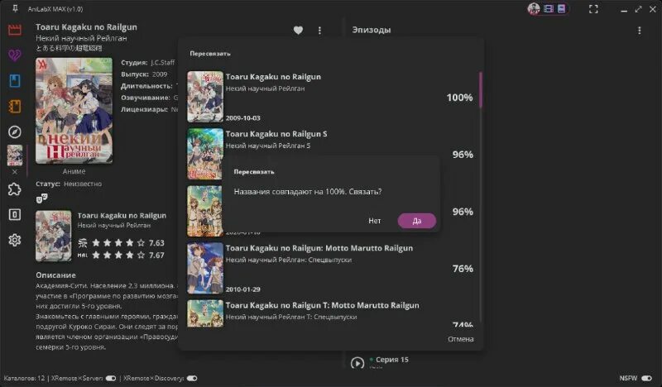The width and height of the screenshot is (662, 387).
Task: Click the MAL star rating 7.67
Action: (x=122, y=255)
